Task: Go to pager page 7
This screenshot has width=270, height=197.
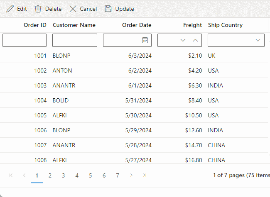Action: pyautogui.click(x=118, y=175)
